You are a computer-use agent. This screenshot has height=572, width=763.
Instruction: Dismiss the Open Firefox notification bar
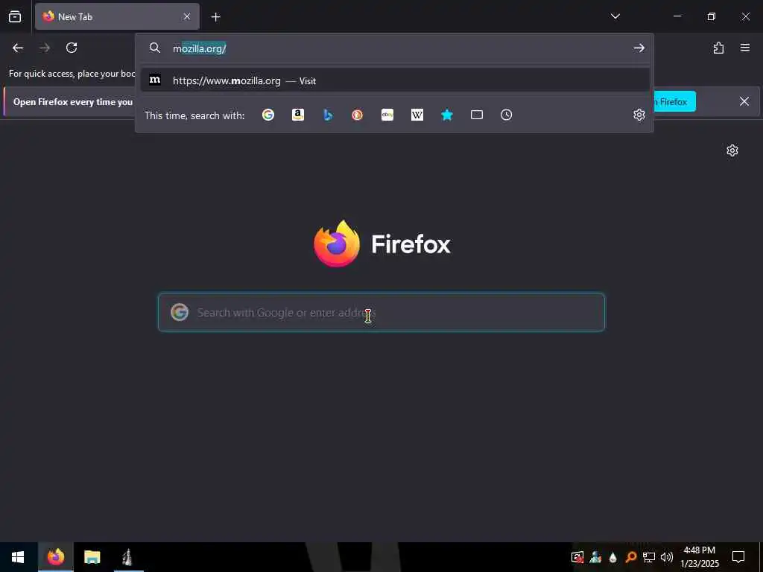pyautogui.click(x=744, y=101)
